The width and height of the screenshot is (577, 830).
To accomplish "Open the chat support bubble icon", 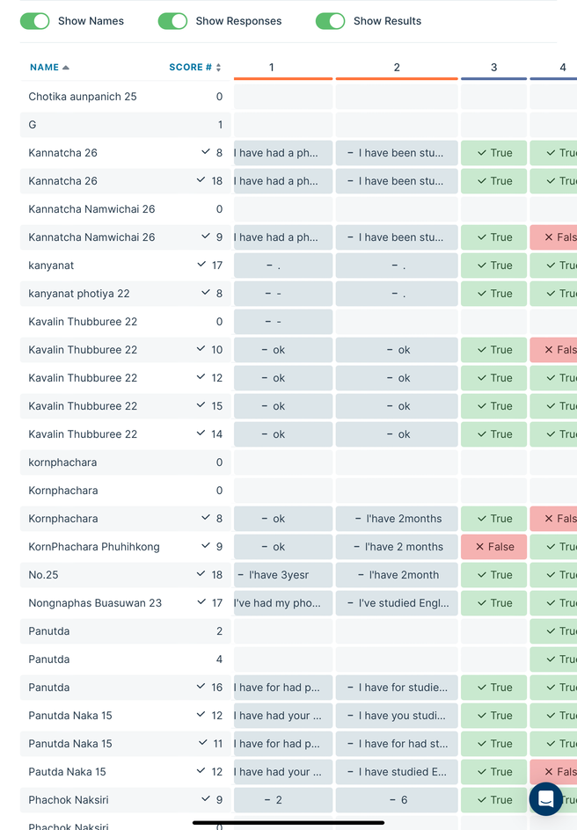I will 545,799.
